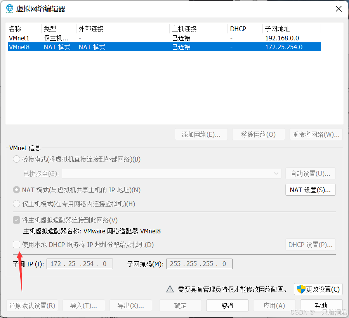Viewport: 349px width, 318px height.
Task: Click the 子网 IP input field
Action: point(80,264)
